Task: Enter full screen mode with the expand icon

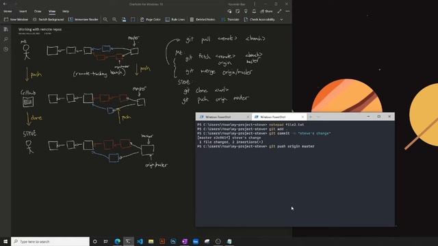Action: coord(280,12)
